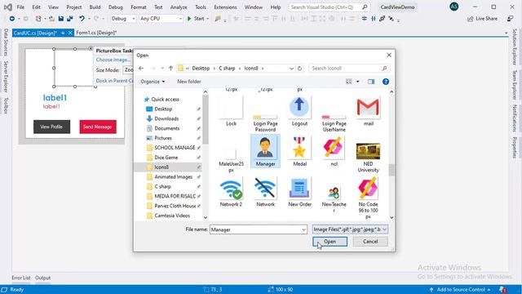The height and width of the screenshot is (294, 522).
Task: Expand the recent locations dropdown arrow
Action: point(162,69)
